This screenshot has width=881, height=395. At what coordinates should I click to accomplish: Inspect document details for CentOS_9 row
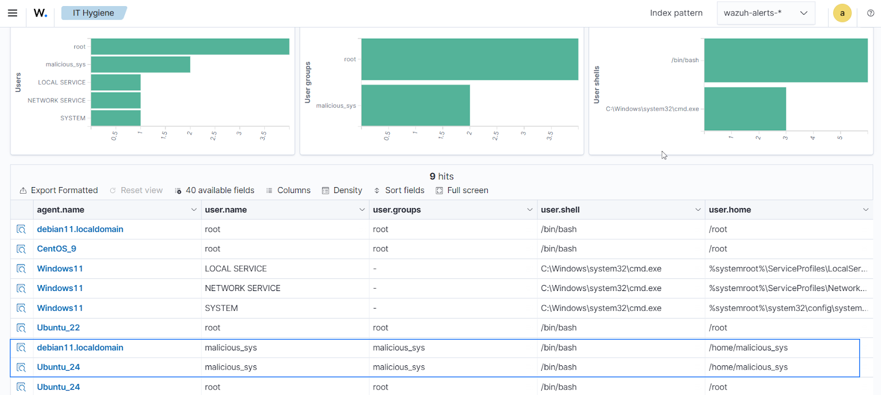21,249
